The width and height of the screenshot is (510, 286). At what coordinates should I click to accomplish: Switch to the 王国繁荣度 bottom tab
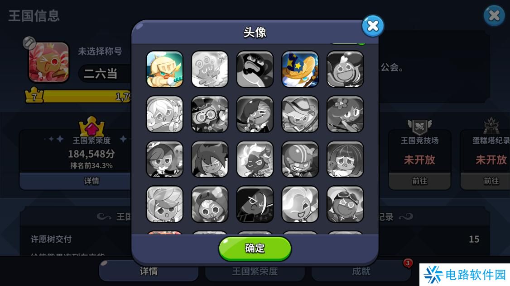[x=255, y=272]
